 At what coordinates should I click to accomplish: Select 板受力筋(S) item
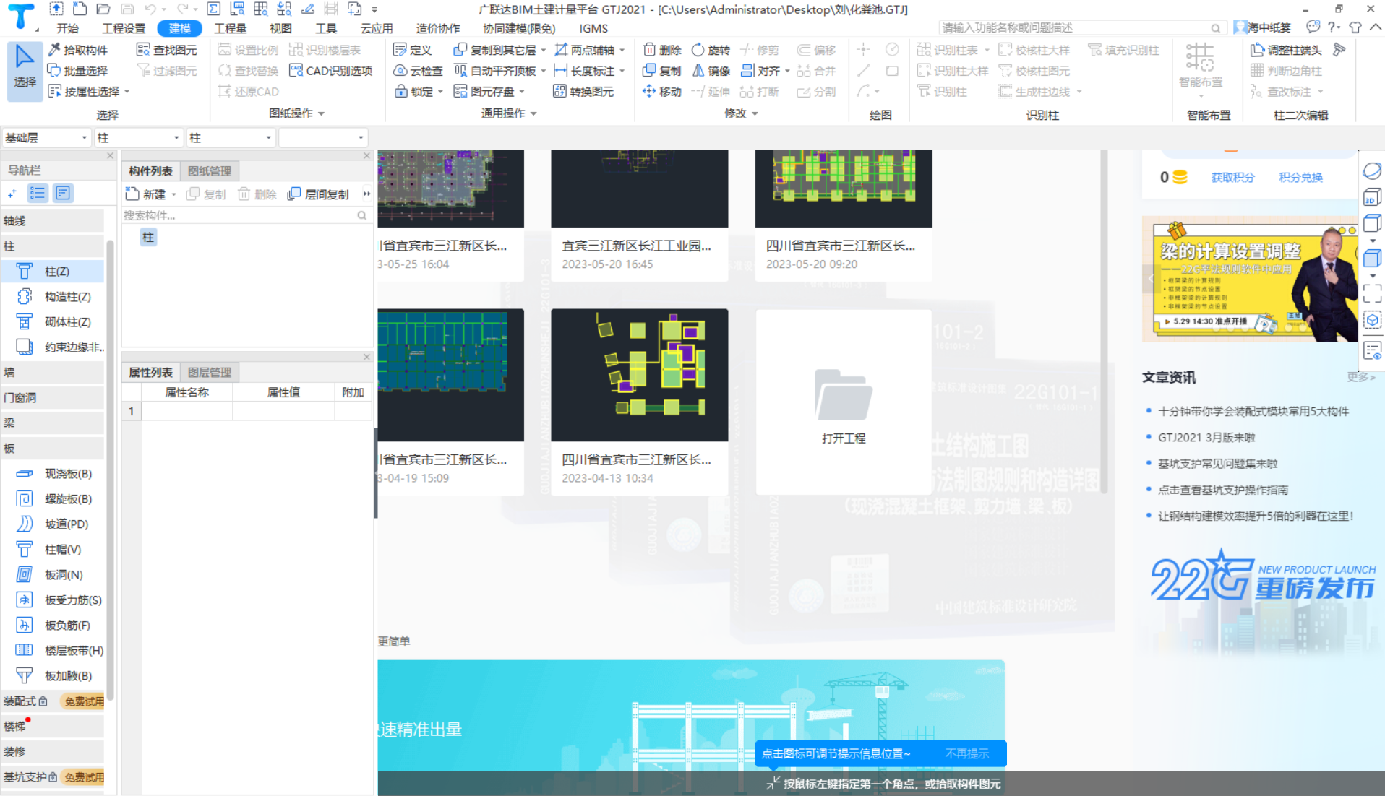(x=53, y=600)
